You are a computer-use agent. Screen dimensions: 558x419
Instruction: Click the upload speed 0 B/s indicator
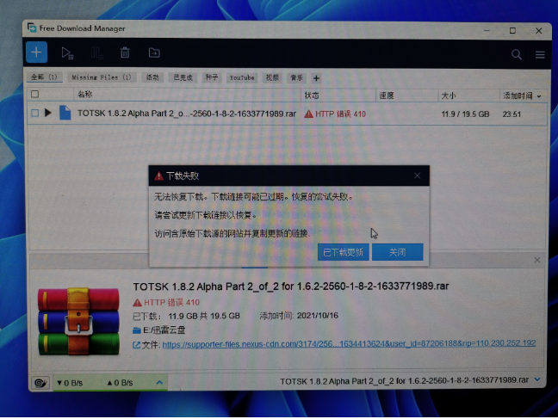[x=120, y=383]
